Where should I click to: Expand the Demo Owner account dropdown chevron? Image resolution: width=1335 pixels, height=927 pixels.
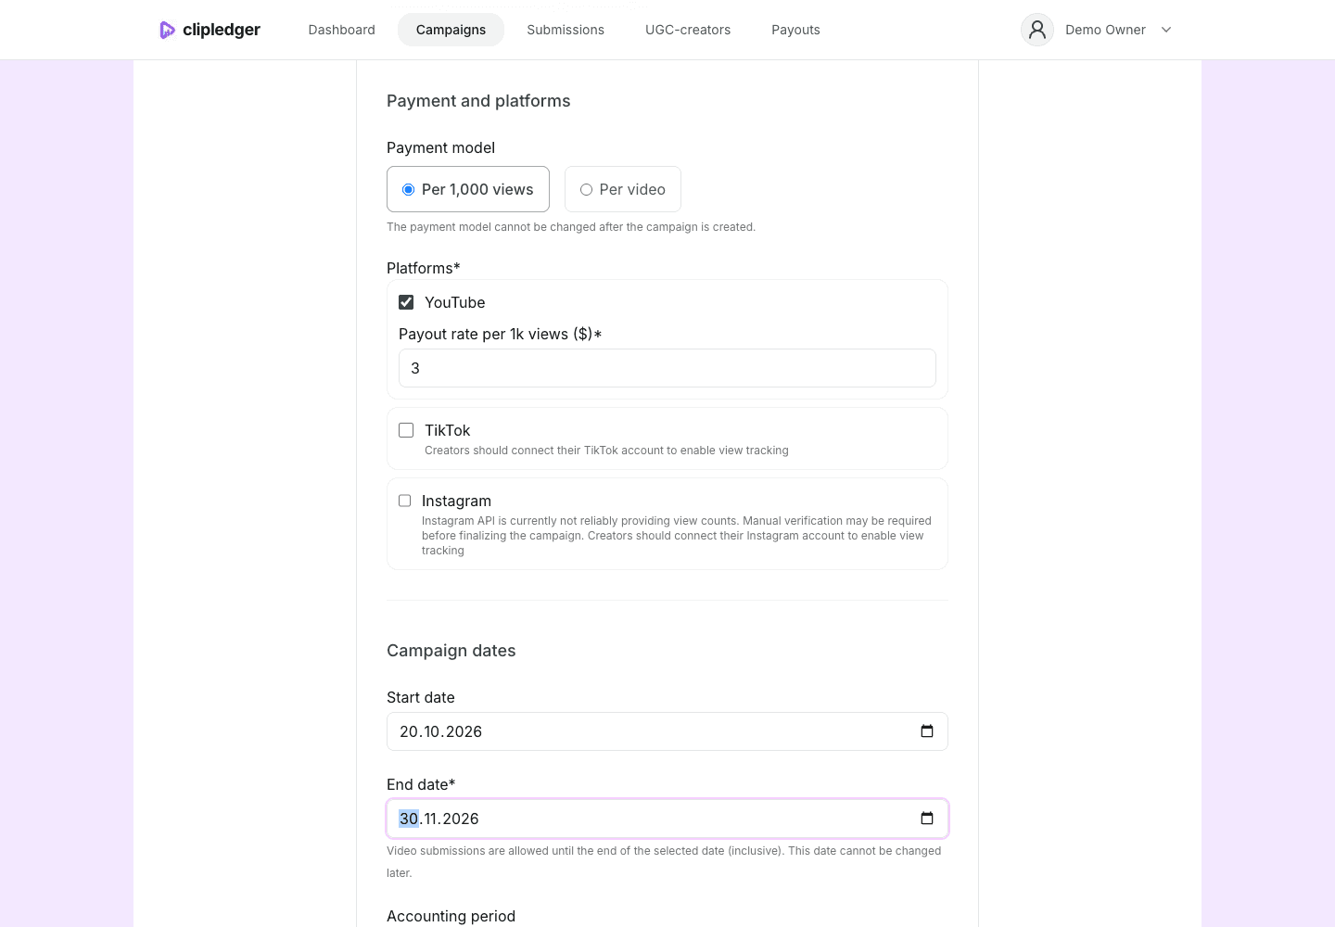click(x=1166, y=30)
